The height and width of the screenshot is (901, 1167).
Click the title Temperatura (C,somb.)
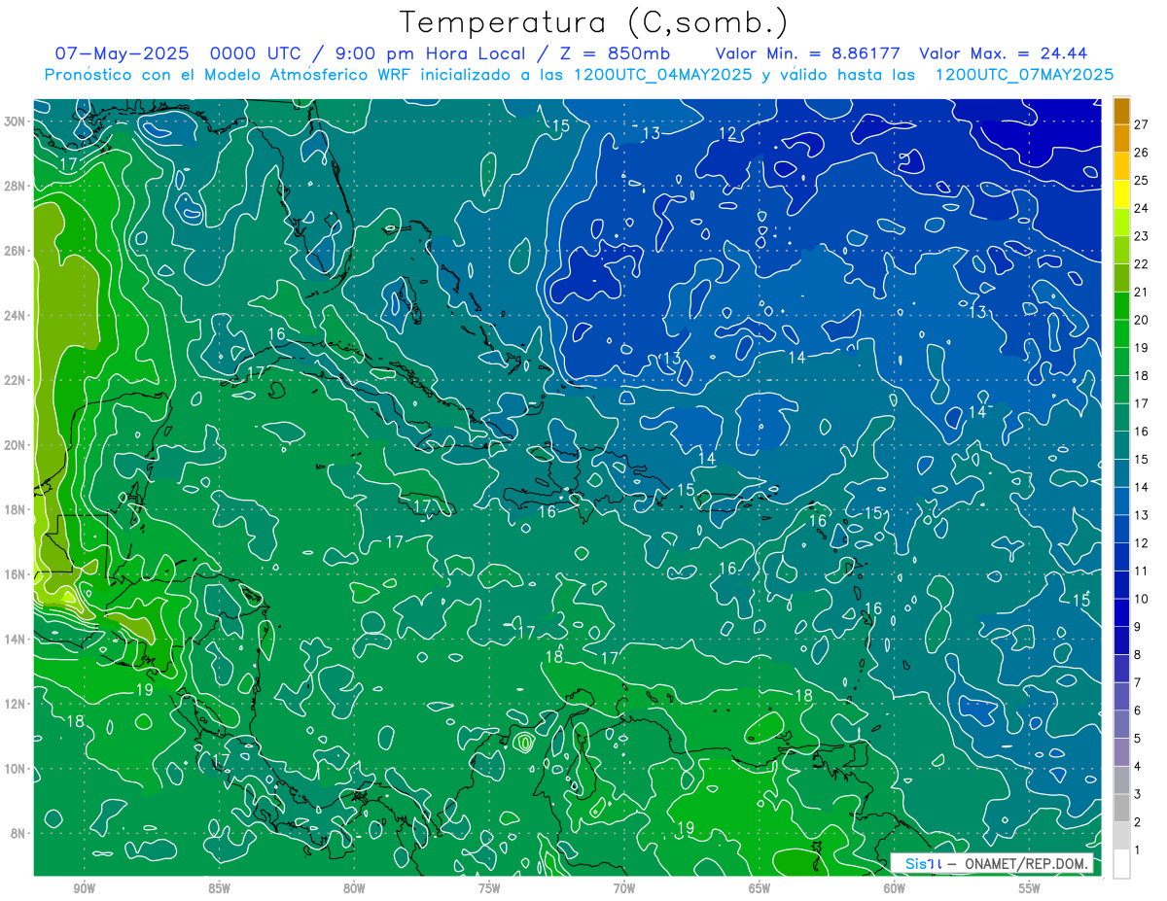coord(594,22)
